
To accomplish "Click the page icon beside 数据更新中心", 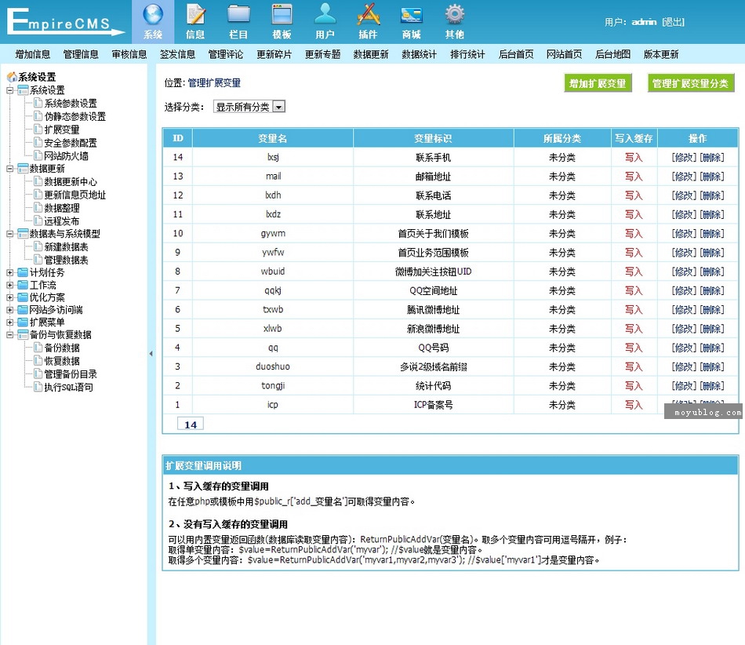I will [38, 181].
